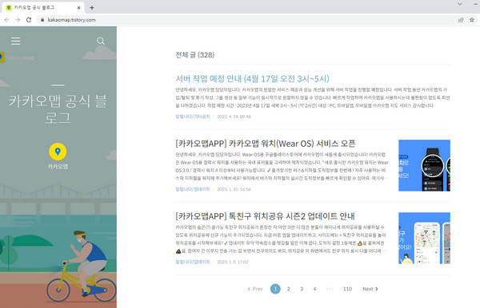The image size is (480, 308).
Task: Click the 카카오맵 공식 블로그 sidebar title
Action: 58,109
